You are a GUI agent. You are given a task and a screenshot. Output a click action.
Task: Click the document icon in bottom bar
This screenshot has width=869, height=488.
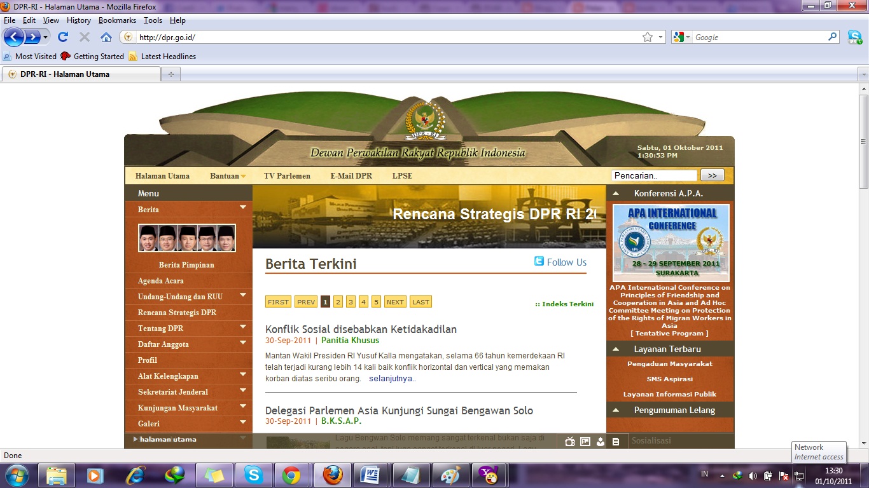tap(616, 442)
